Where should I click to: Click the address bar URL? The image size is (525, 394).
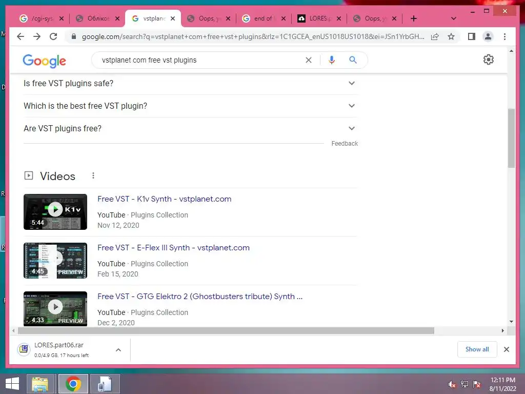253,36
